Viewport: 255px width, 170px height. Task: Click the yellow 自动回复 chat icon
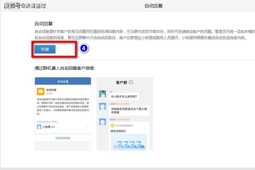tap(41, 91)
